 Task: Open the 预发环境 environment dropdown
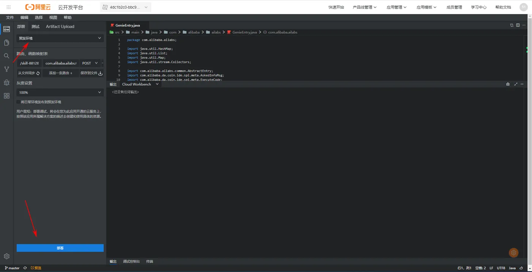(x=60, y=38)
